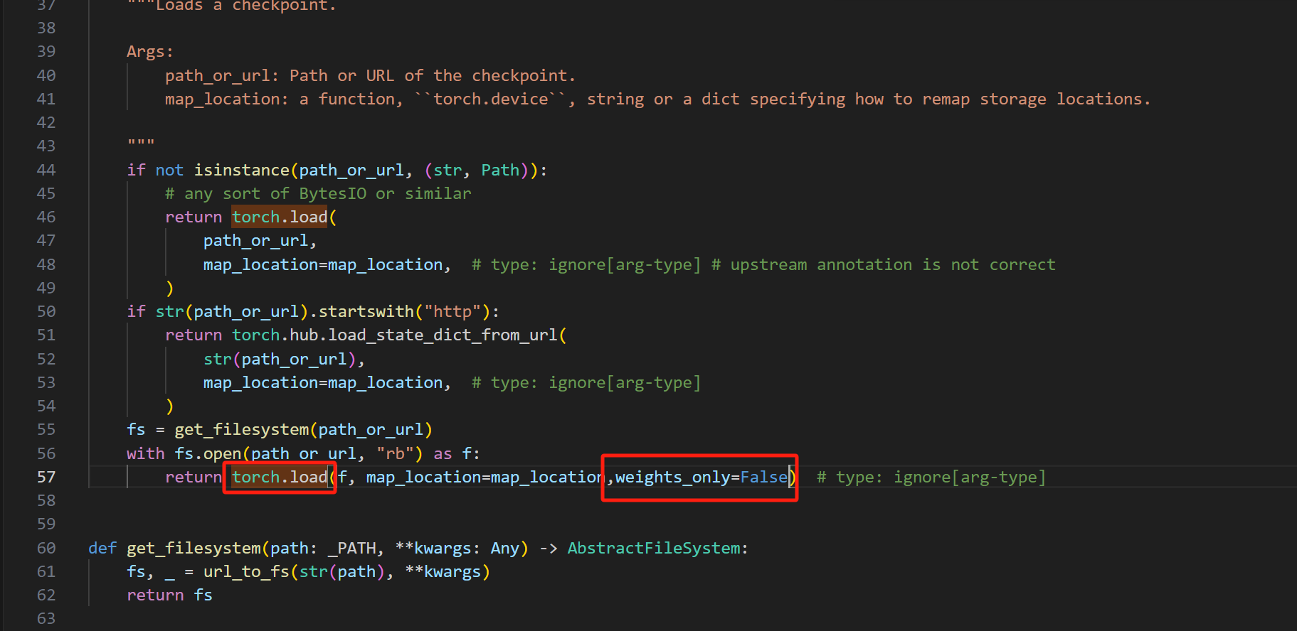Image resolution: width=1297 pixels, height=631 pixels.
Task: Click the 'def' keyword on line 60
Action: (x=102, y=548)
